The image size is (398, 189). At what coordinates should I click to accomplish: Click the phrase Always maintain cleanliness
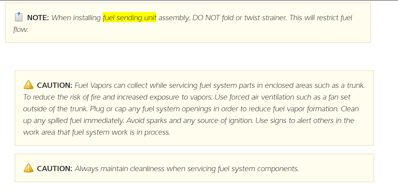point(119,169)
